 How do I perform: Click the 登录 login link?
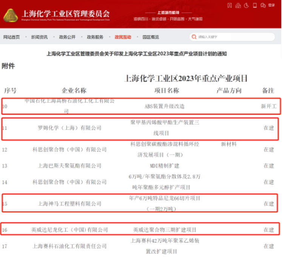[271, 6]
